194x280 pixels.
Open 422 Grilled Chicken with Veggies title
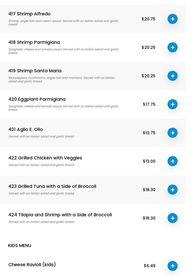coord(45,158)
